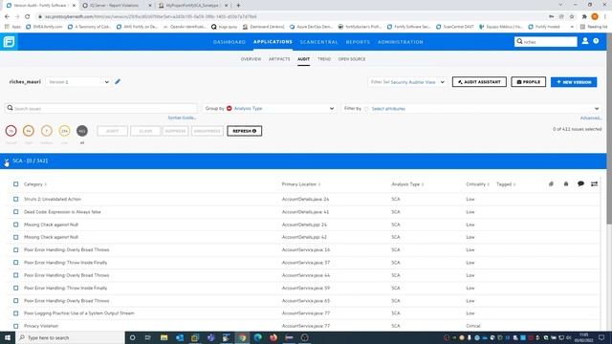The image size is (612, 344).
Task: Filter by the High issues circle
Action: pos(29,131)
